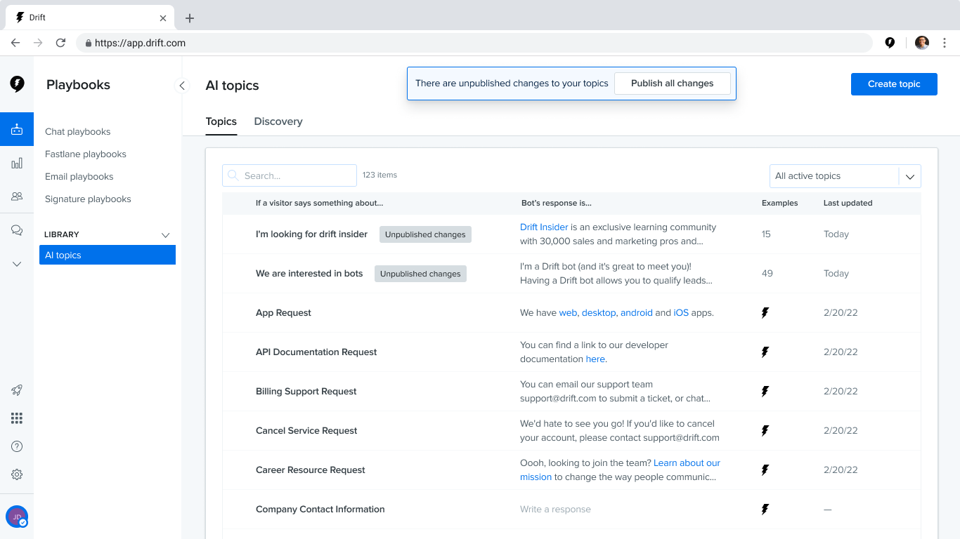Click lightning icon in Company Contact Information row
Image resolution: width=960 pixels, height=539 pixels.
765,510
